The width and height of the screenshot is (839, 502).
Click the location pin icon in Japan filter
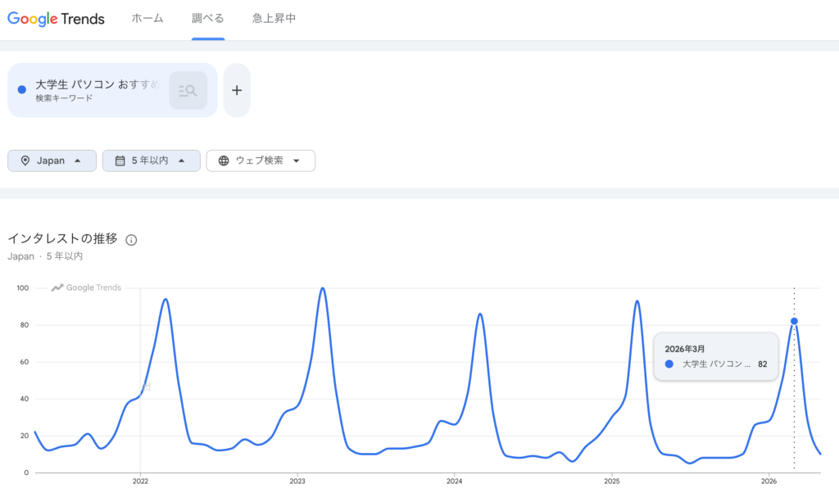tap(25, 161)
